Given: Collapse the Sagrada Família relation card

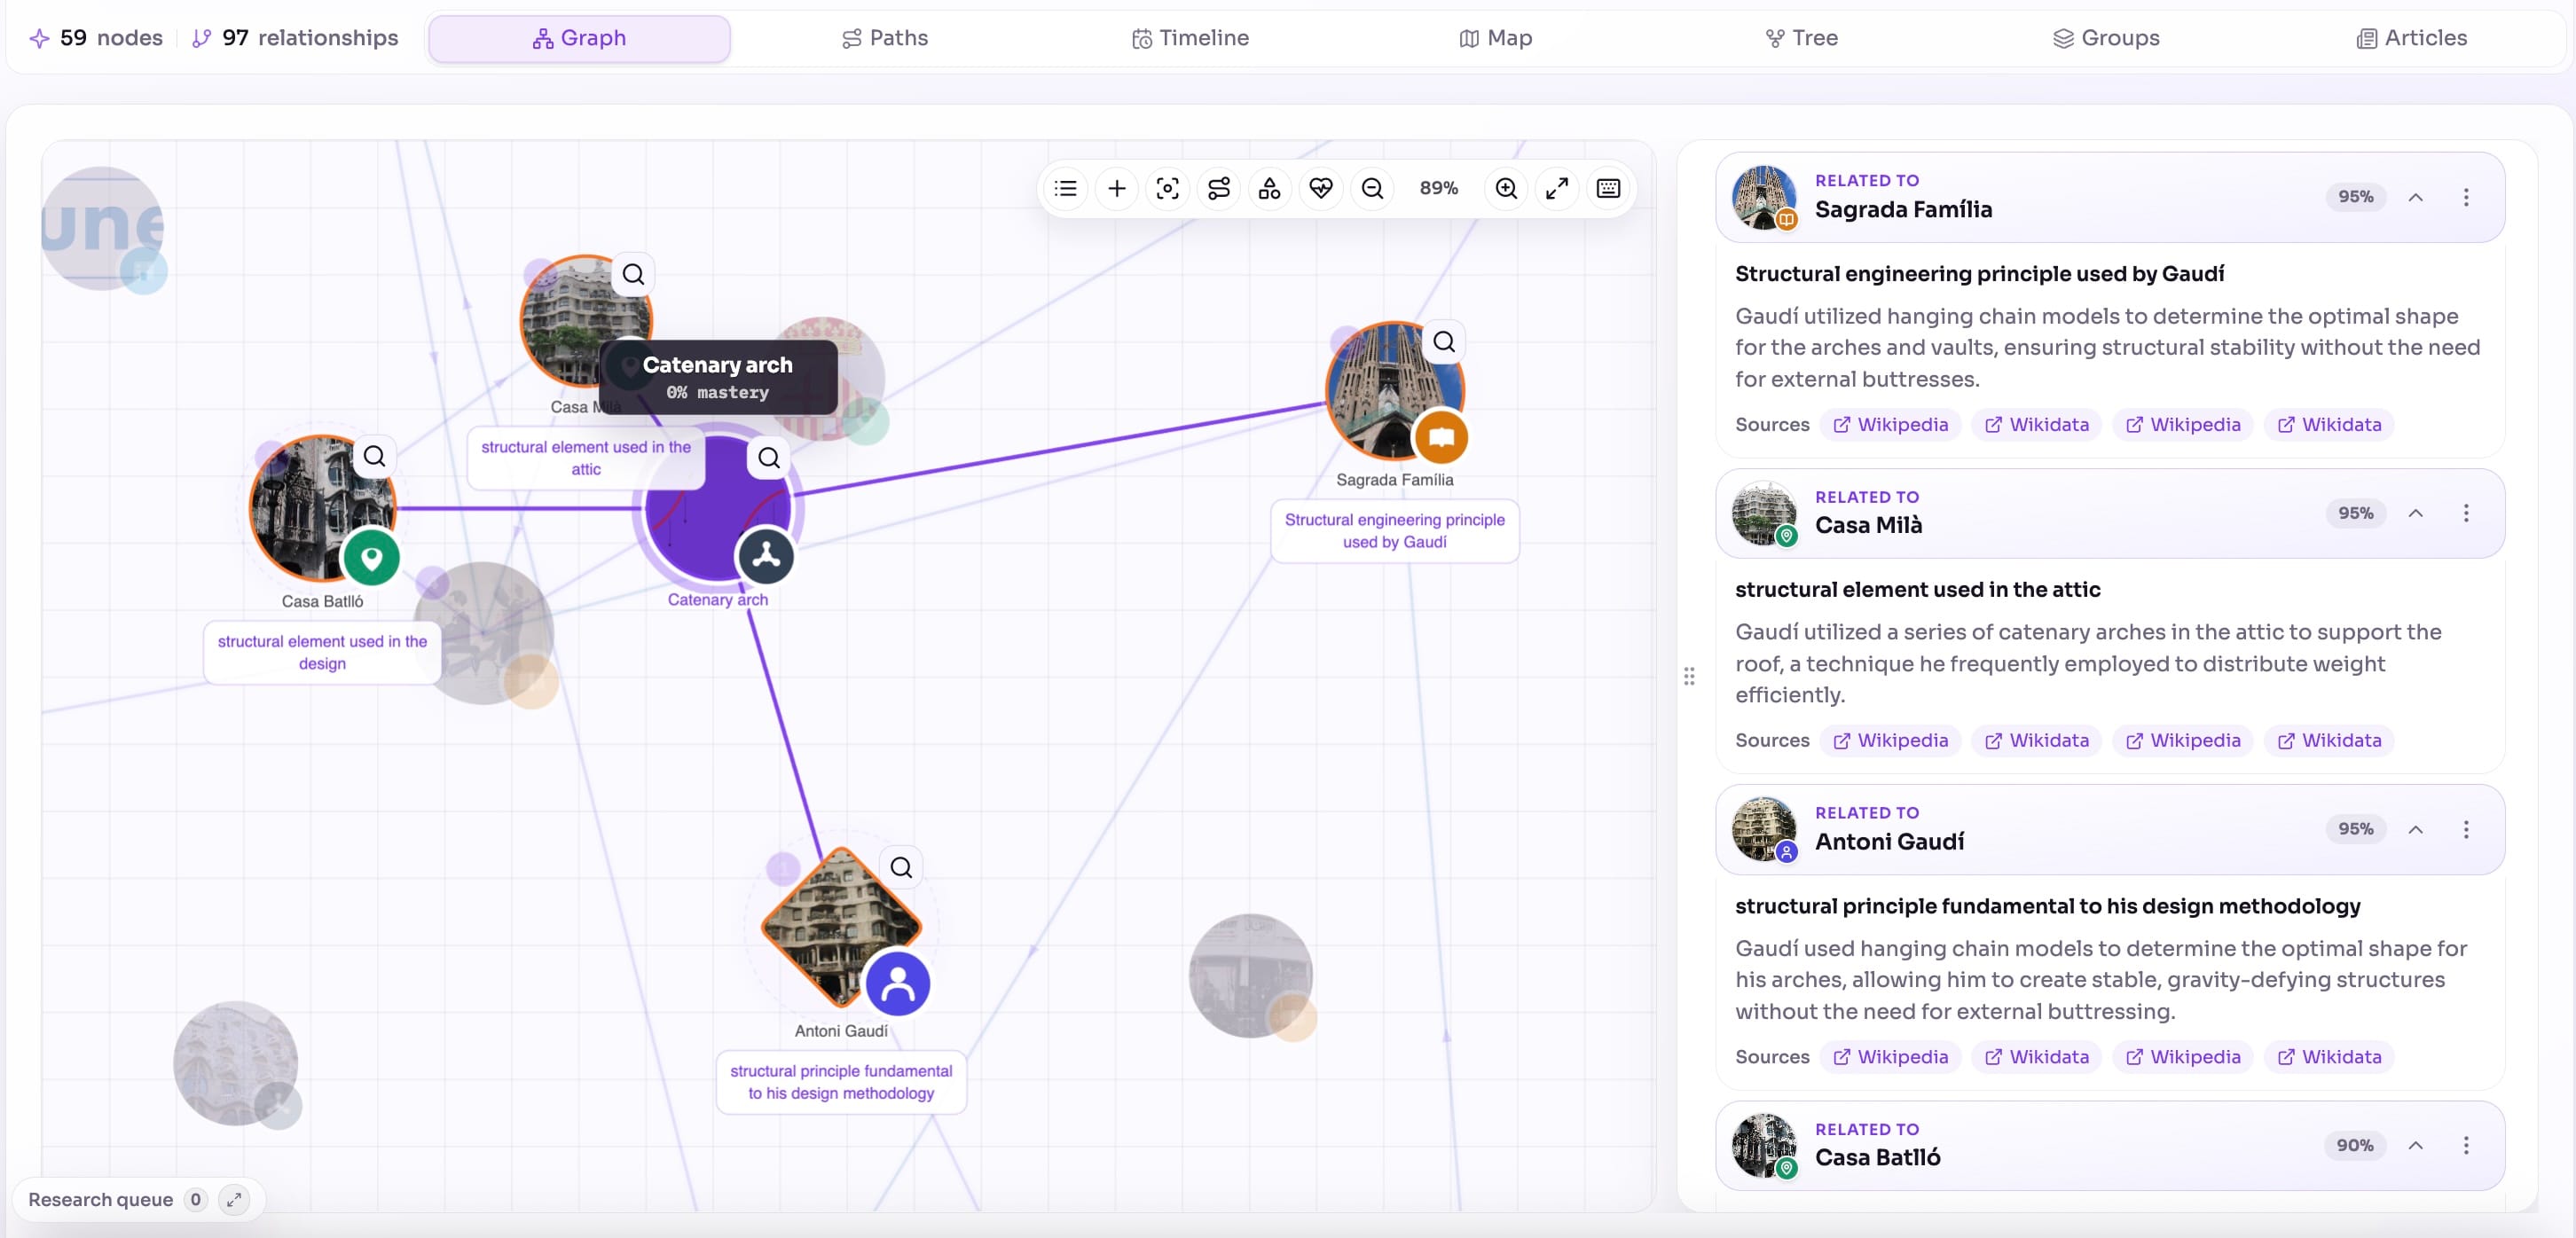Looking at the screenshot, I should [x=2416, y=197].
